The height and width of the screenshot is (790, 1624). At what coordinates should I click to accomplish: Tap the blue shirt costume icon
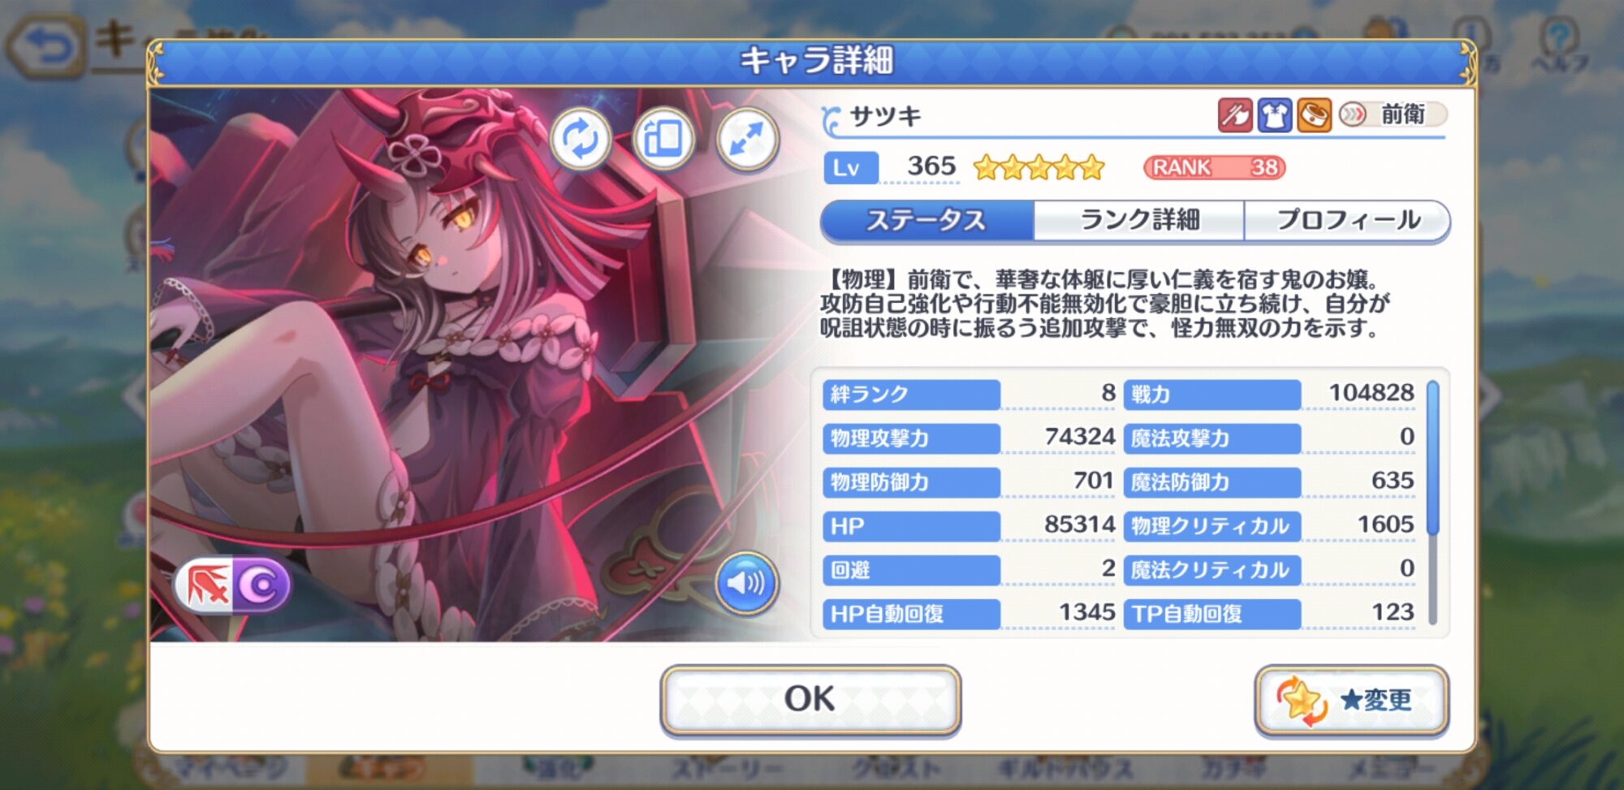[x=1274, y=115]
